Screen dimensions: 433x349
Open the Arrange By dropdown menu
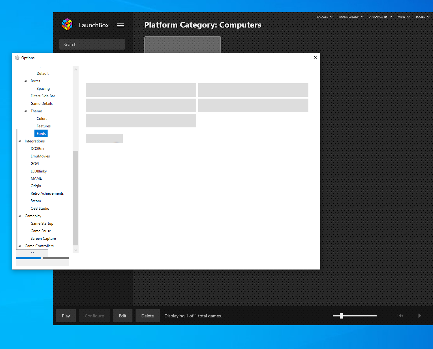[x=381, y=17]
